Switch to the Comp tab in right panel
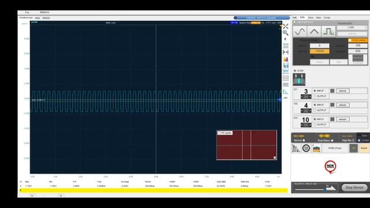The width and height of the screenshot is (370, 208). click(327, 18)
